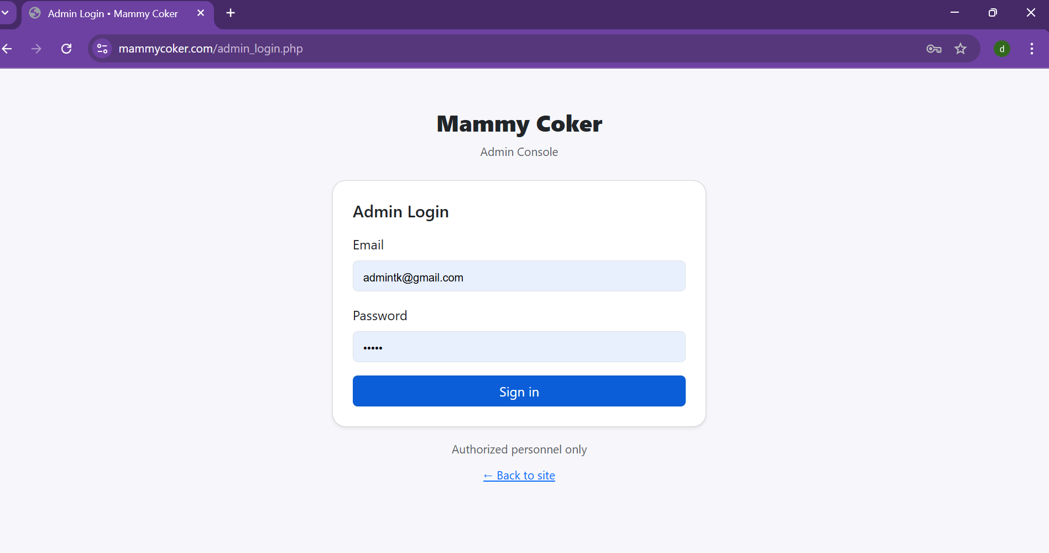Click the browser forward arrow
Image resolution: width=1049 pixels, height=553 pixels.
(x=36, y=49)
